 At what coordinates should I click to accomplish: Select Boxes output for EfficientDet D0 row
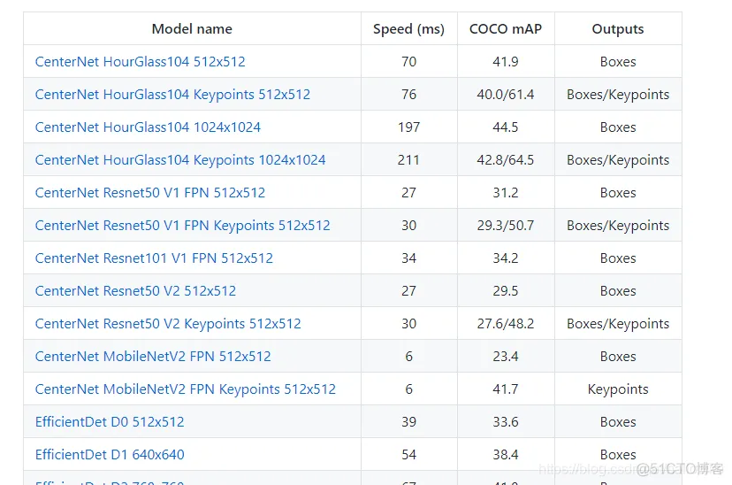tap(618, 421)
